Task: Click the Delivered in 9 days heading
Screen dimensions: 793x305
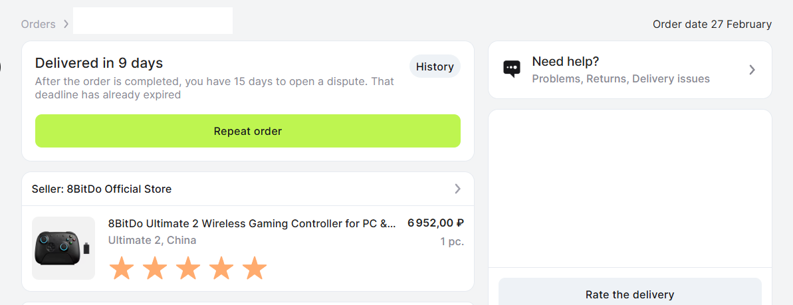Action: tap(99, 63)
